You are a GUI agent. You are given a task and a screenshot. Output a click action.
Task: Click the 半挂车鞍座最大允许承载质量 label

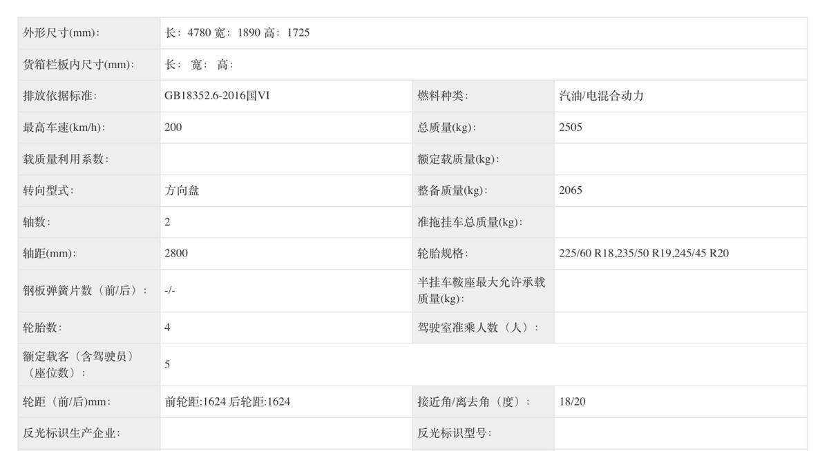click(x=482, y=290)
